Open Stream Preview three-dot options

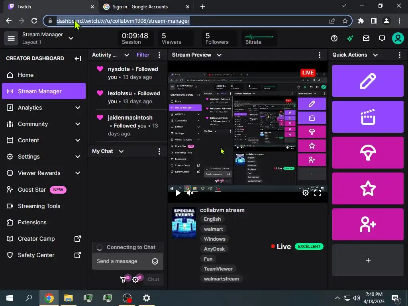(x=320, y=55)
